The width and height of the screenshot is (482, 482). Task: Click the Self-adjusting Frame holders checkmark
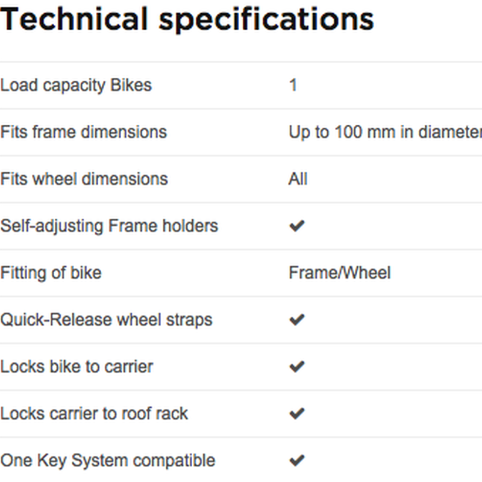(x=297, y=226)
